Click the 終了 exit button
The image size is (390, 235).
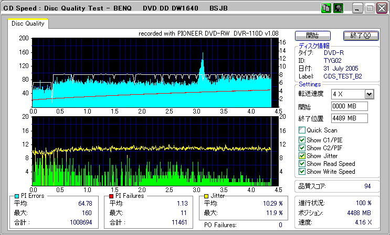360,36
